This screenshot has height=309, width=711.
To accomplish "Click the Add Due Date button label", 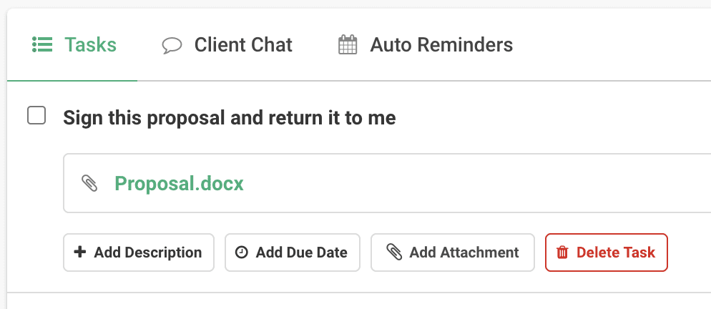I will pyautogui.click(x=302, y=252).
